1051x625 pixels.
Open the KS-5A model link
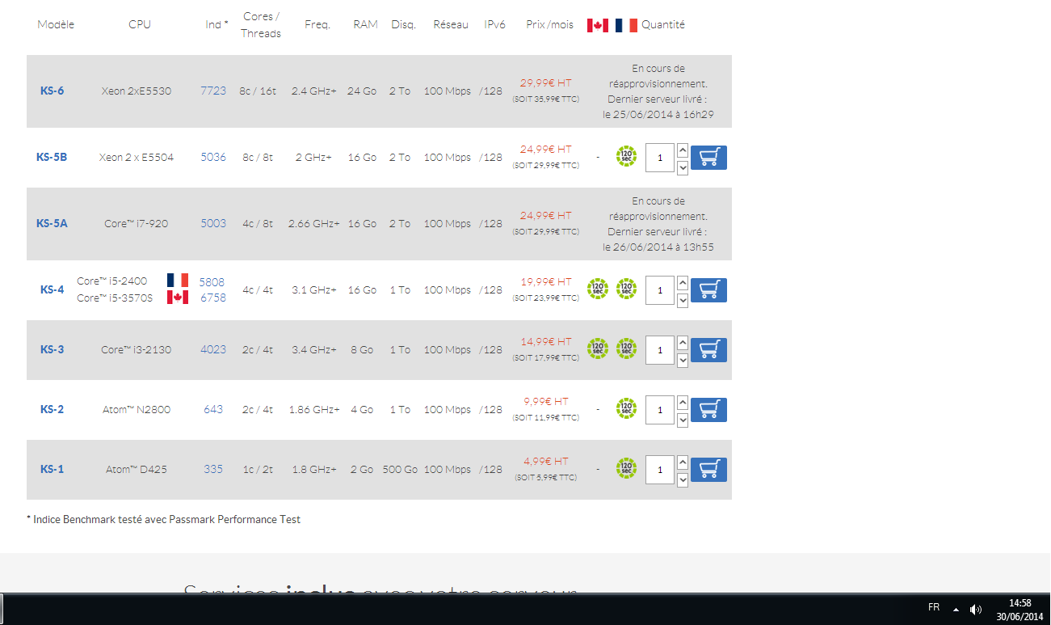point(52,223)
